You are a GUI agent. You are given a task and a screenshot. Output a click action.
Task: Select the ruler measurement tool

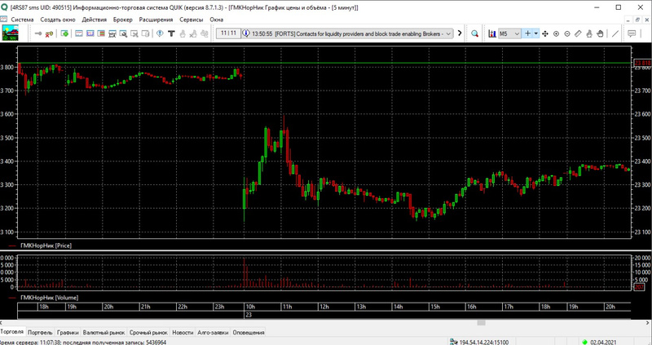click(x=578, y=33)
